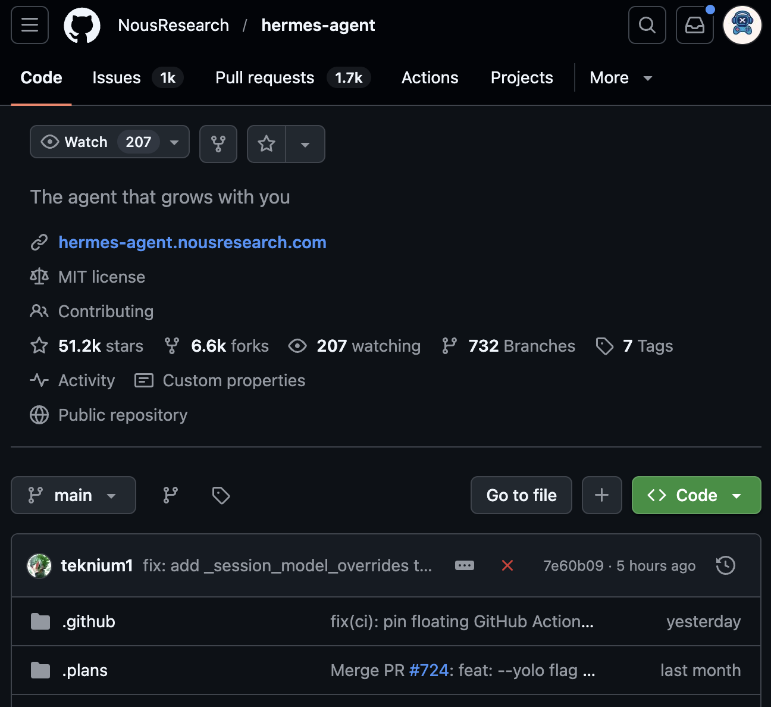Screen dimensions: 771x707
Task: Open the green Code clone dropdown
Action: click(x=696, y=495)
